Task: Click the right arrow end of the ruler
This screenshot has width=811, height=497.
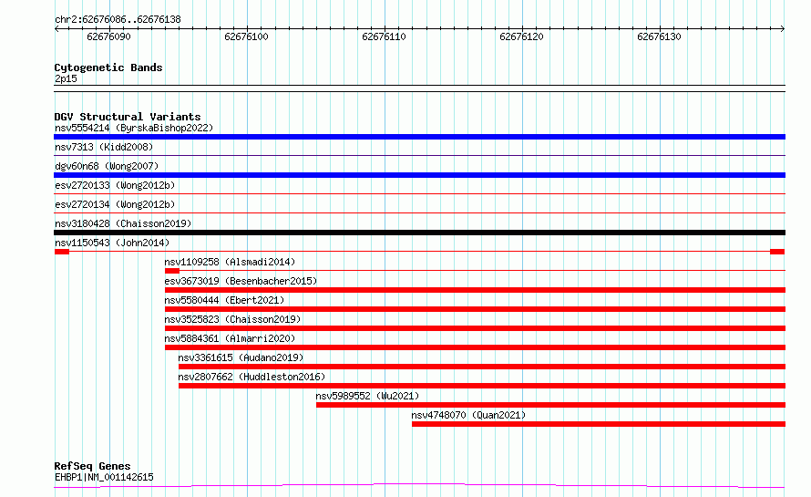Action: coord(783,29)
